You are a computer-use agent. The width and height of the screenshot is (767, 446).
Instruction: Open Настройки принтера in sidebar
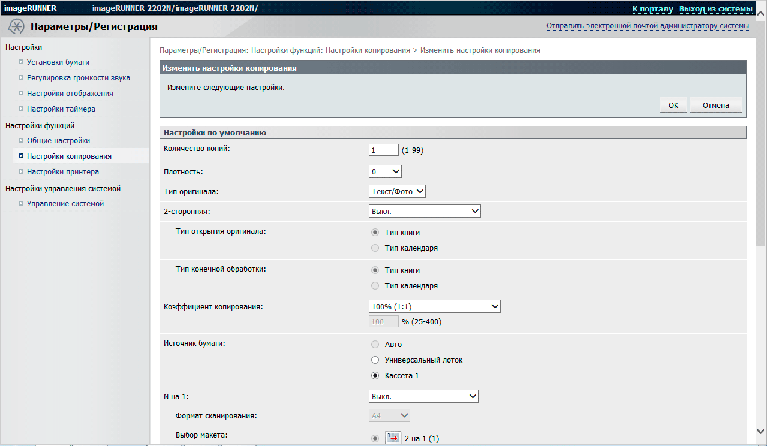point(63,171)
